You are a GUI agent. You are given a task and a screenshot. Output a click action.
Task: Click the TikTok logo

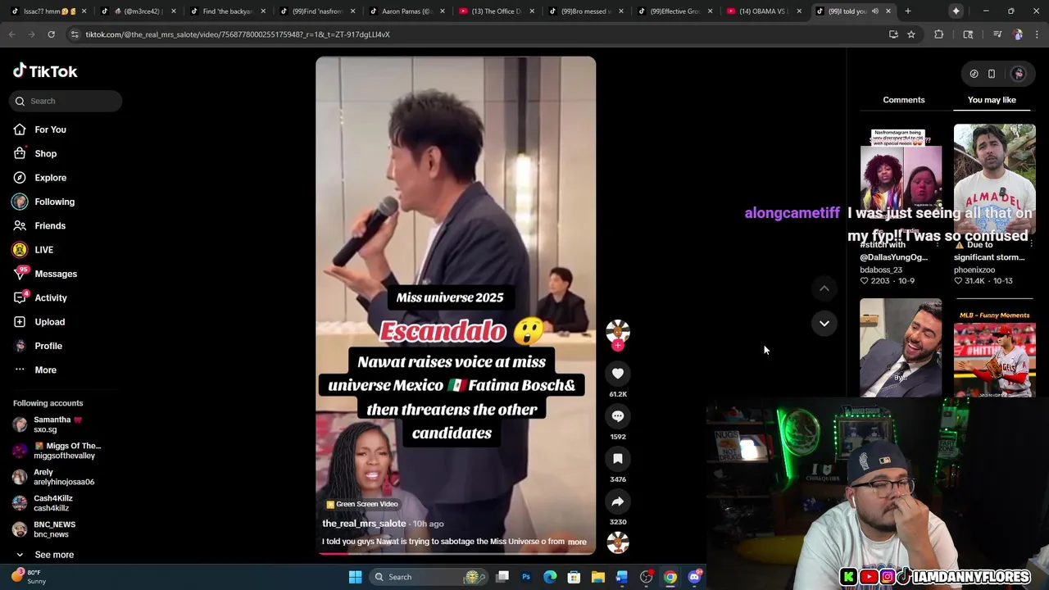tap(45, 71)
